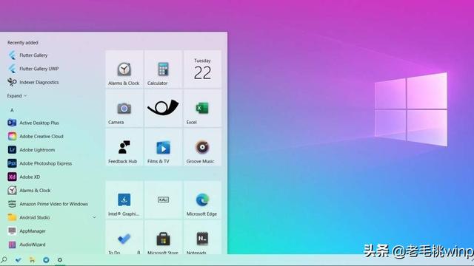This screenshot has height=266, width=474.
Task: Launch the Notepads tile
Action: pyautogui.click(x=202, y=237)
